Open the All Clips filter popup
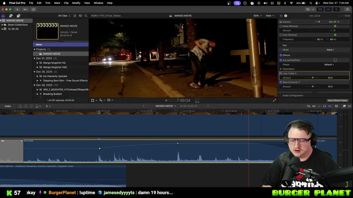The image size is (353, 198). pos(64,16)
